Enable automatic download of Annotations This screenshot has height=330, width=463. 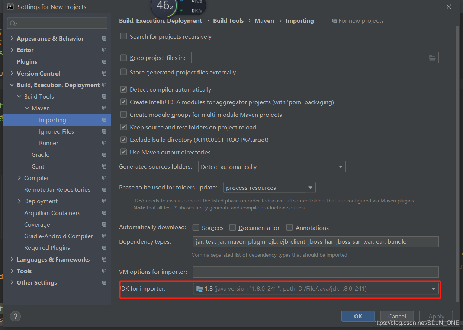point(289,227)
